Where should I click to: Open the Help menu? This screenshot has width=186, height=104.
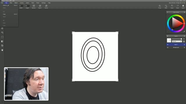(x=49, y=3)
